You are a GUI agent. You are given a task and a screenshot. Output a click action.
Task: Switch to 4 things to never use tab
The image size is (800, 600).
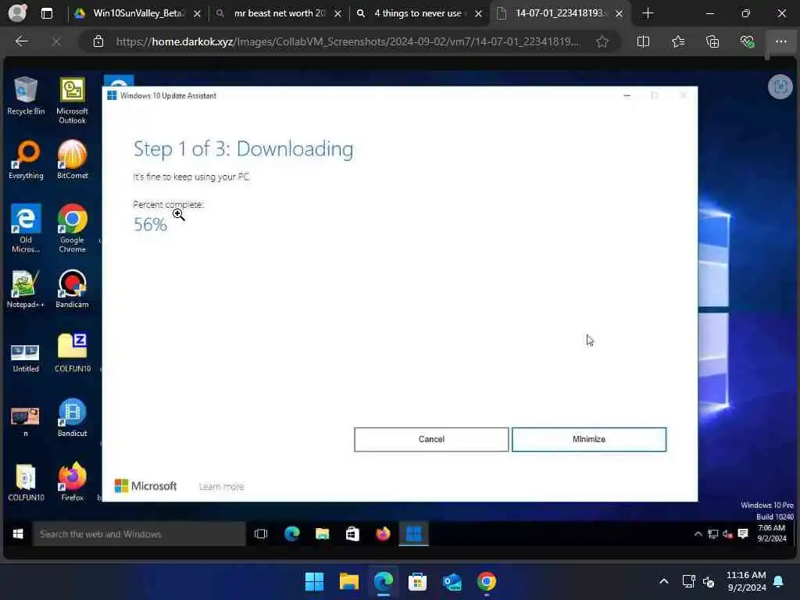[x=419, y=14]
